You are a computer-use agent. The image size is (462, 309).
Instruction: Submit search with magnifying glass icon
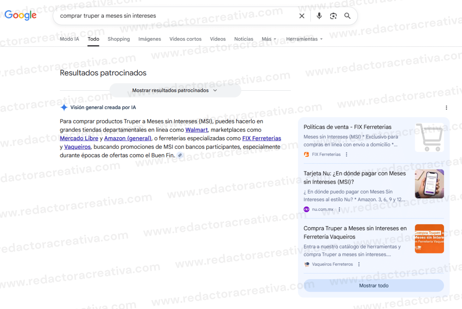(347, 16)
